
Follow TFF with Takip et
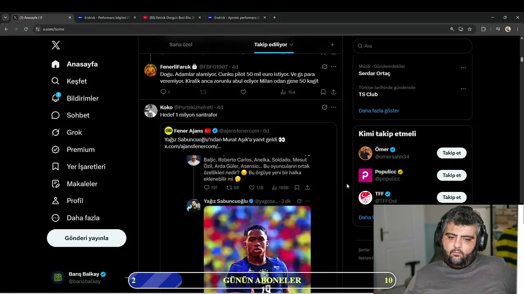click(x=452, y=197)
